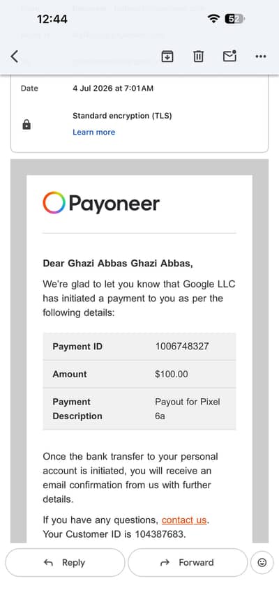Image resolution: width=279 pixels, height=604 pixels.
Task: Open the Learn more encryption link
Action: point(93,132)
